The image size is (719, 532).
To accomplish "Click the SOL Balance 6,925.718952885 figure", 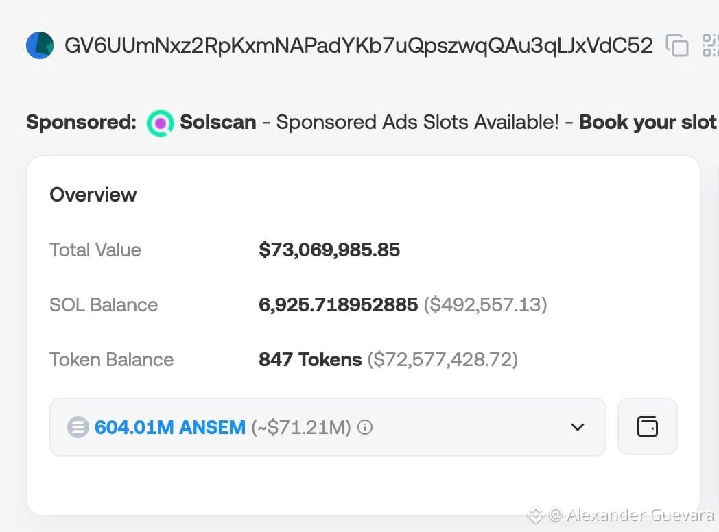I will coord(338,304).
